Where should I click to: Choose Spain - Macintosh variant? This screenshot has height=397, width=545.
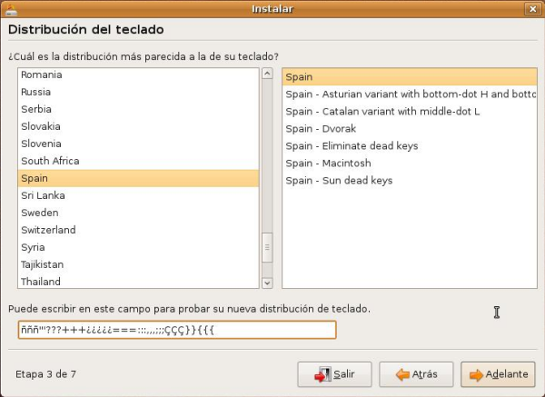[328, 164]
